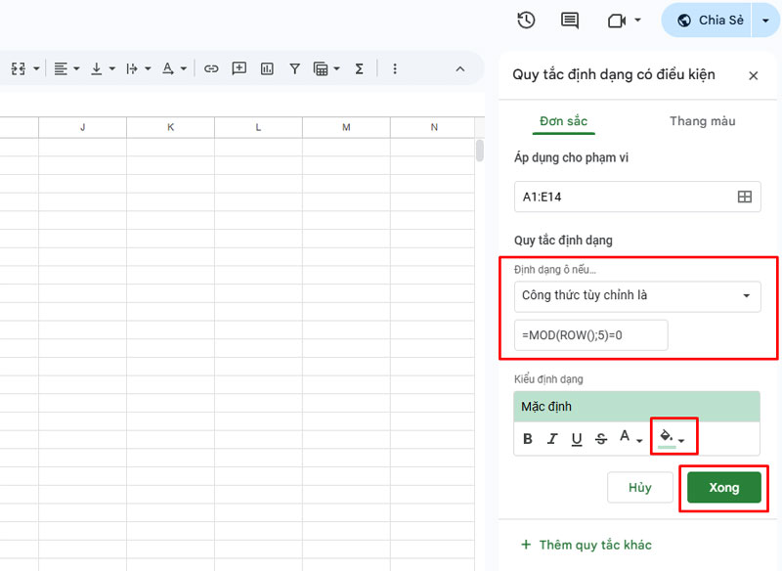Click the insert comment toolbar icon
782x571 pixels.
click(239, 68)
